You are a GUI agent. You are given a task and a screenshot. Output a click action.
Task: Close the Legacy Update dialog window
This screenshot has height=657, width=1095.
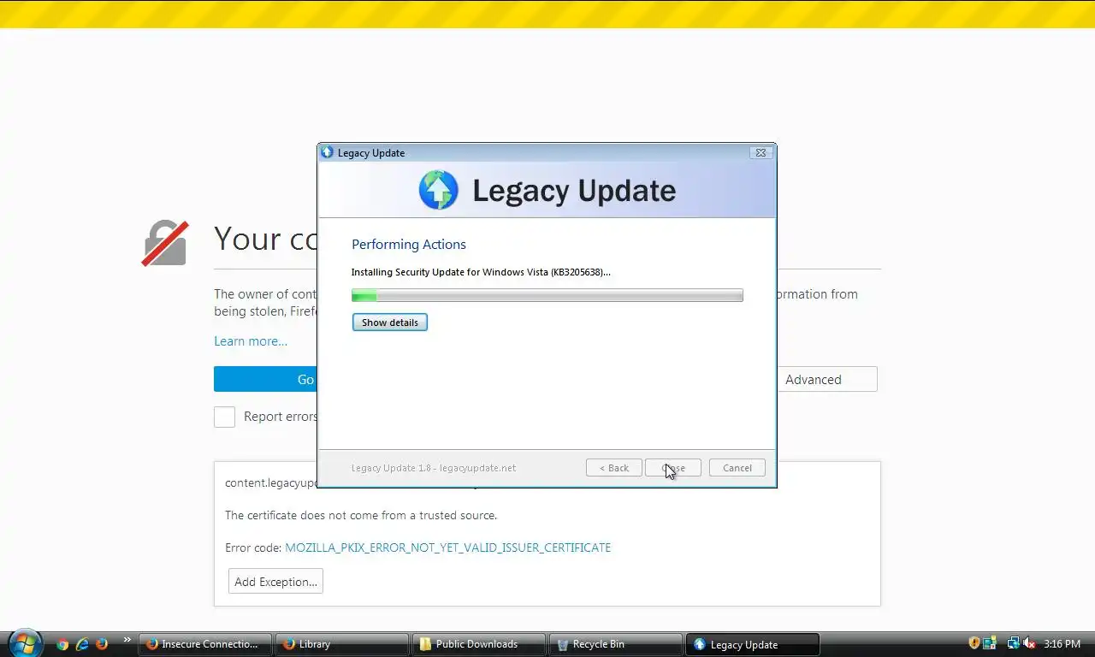pos(761,152)
